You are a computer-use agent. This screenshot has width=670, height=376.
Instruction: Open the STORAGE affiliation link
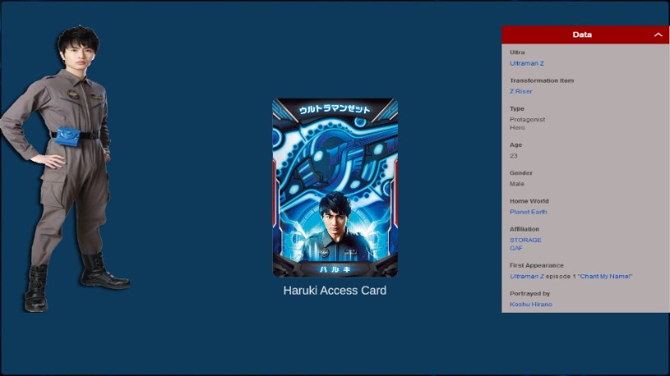click(x=525, y=240)
